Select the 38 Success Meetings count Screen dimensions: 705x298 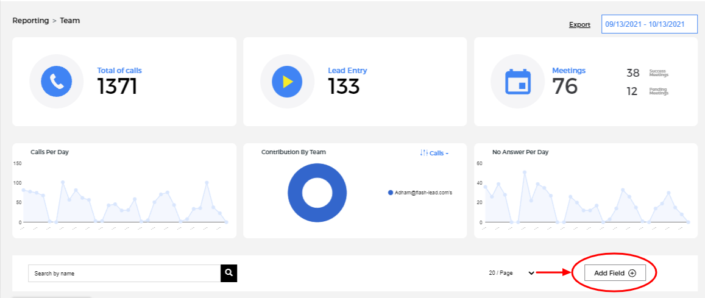coord(633,73)
